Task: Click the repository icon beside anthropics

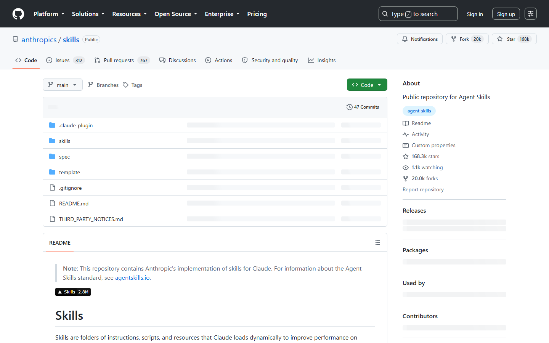Action: (15, 39)
